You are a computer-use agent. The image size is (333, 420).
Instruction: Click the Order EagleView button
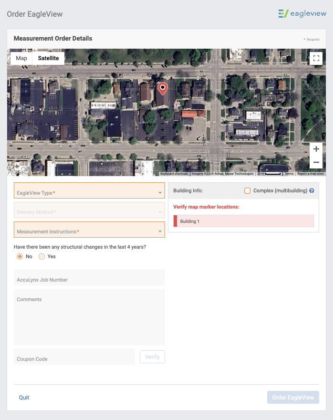pyautogui.click(x=293, y=397)
